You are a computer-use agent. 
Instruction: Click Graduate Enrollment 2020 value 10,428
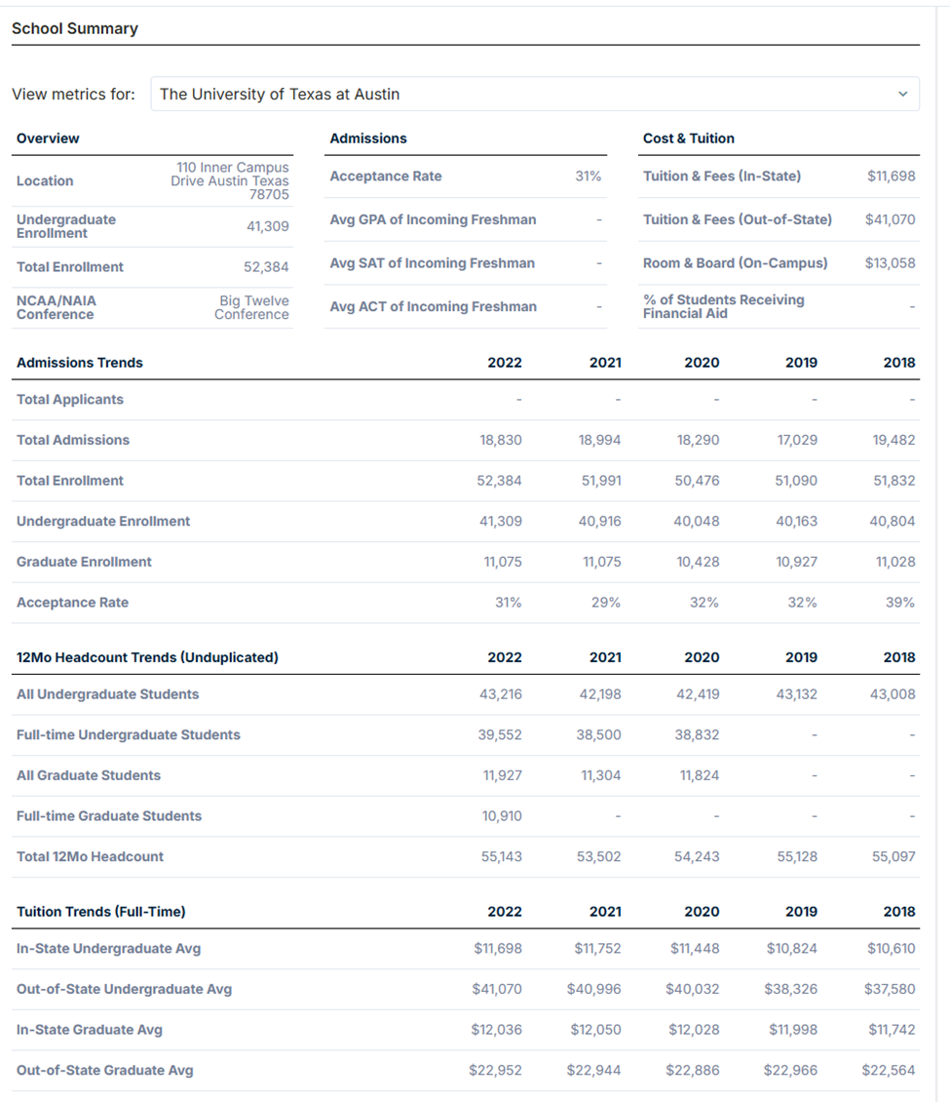pyautogui.click(x=698, y=563)
